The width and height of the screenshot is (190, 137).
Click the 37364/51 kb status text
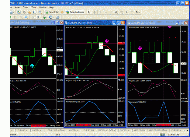tap(174, 135)
